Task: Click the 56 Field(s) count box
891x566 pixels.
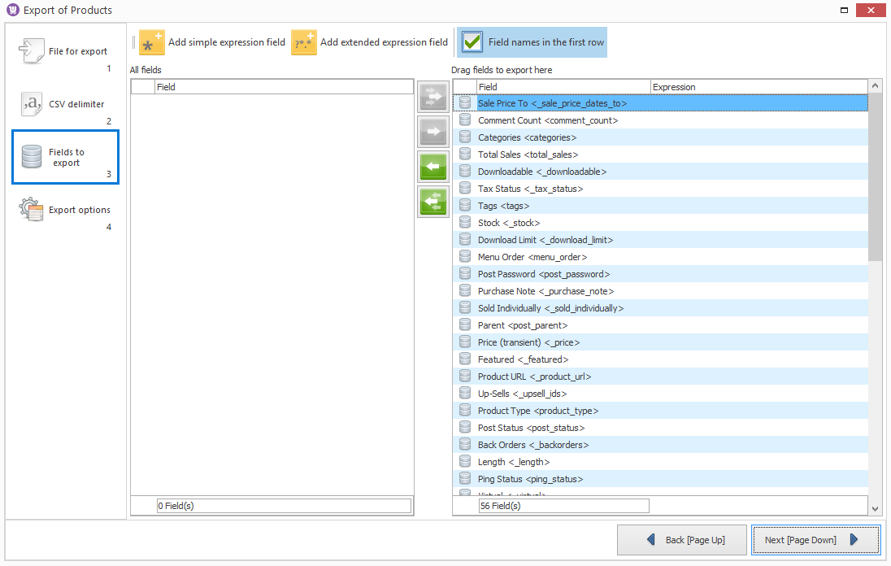Action: (x=563, y=506)
